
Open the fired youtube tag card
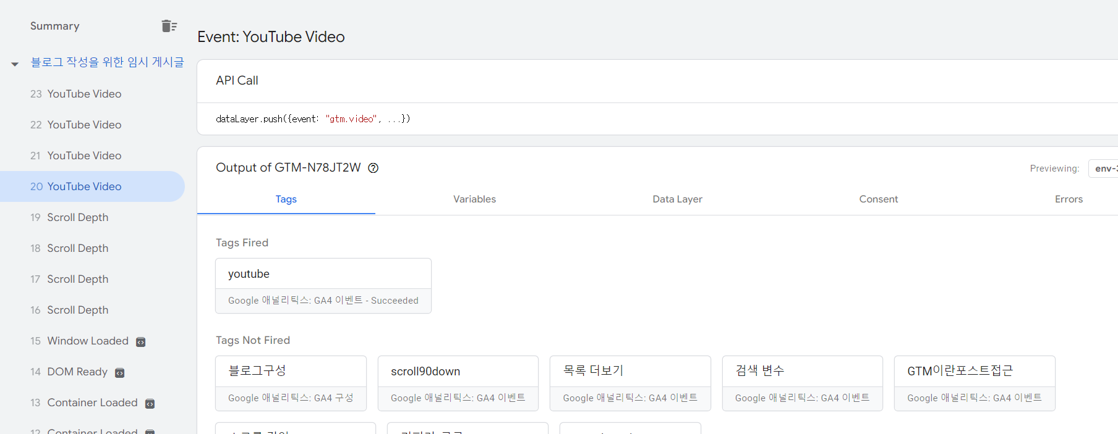tap(323, 286)
